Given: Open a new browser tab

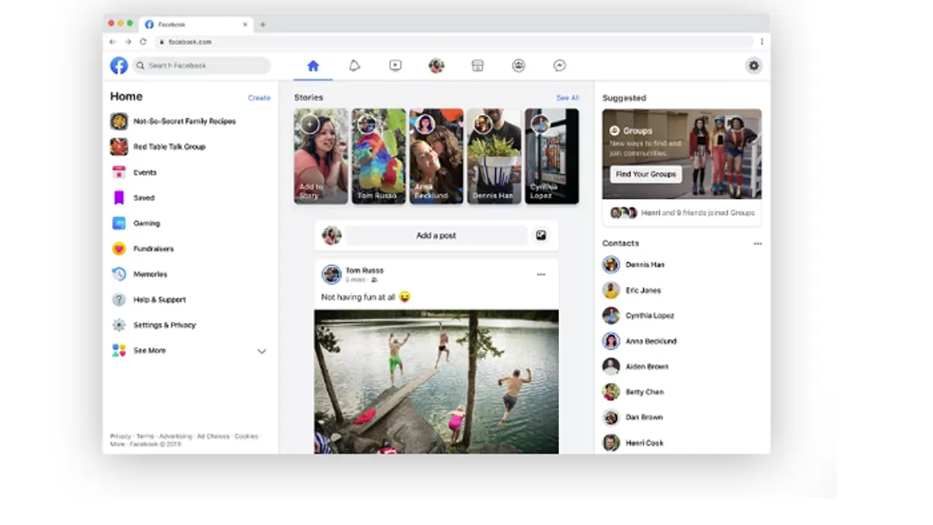Looking at the screenshot, I should [x=263, y=24].
